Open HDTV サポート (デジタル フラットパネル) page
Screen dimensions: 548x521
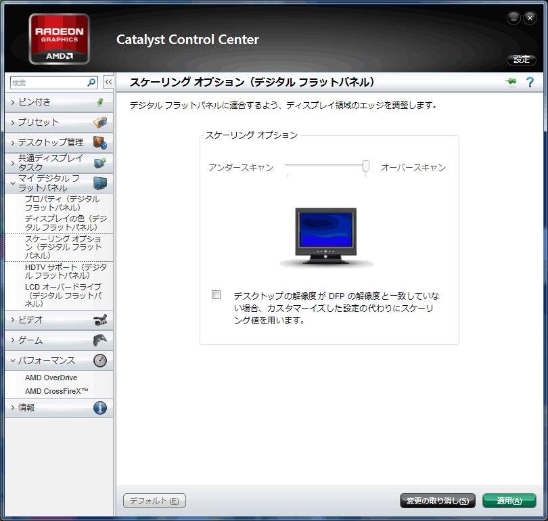click(66, 271)
